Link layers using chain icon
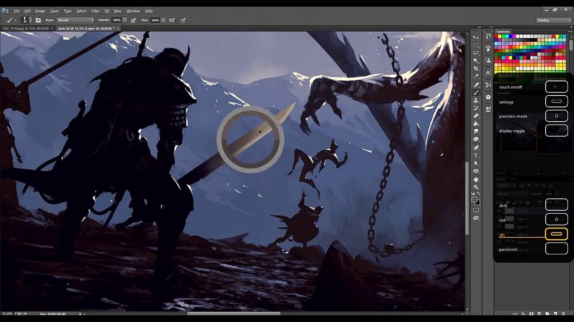574x322 pixels. [515, 314]
